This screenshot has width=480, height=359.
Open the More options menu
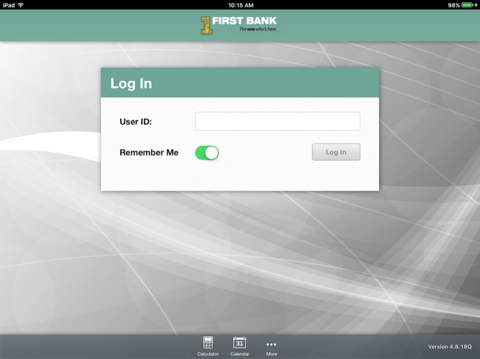click(271, 348)
